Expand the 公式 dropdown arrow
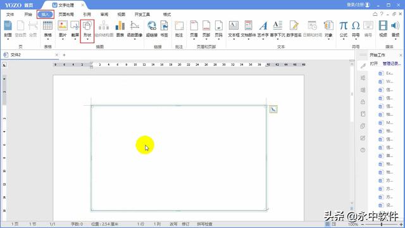405x228 pixels. pyautogui.click(x=343, y=39)
